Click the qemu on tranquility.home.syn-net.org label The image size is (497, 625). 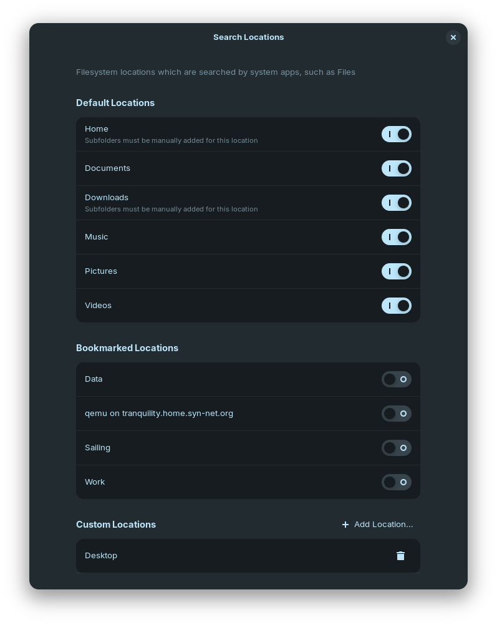tap(159, 414)
